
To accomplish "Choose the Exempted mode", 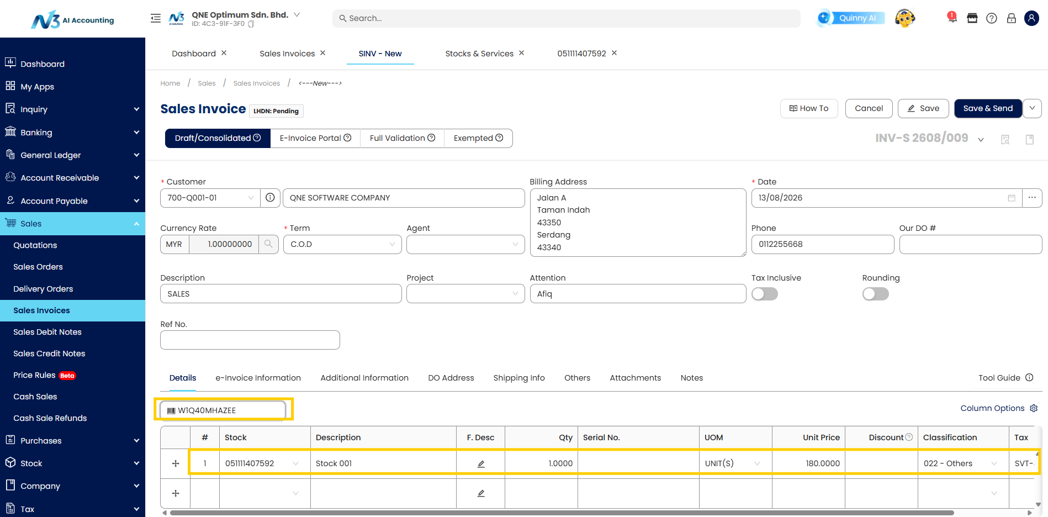I will click(x=478, y=138).
